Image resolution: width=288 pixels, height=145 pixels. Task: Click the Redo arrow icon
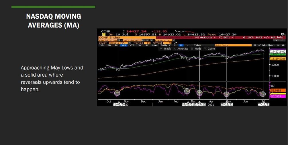[x=282, y=40]
